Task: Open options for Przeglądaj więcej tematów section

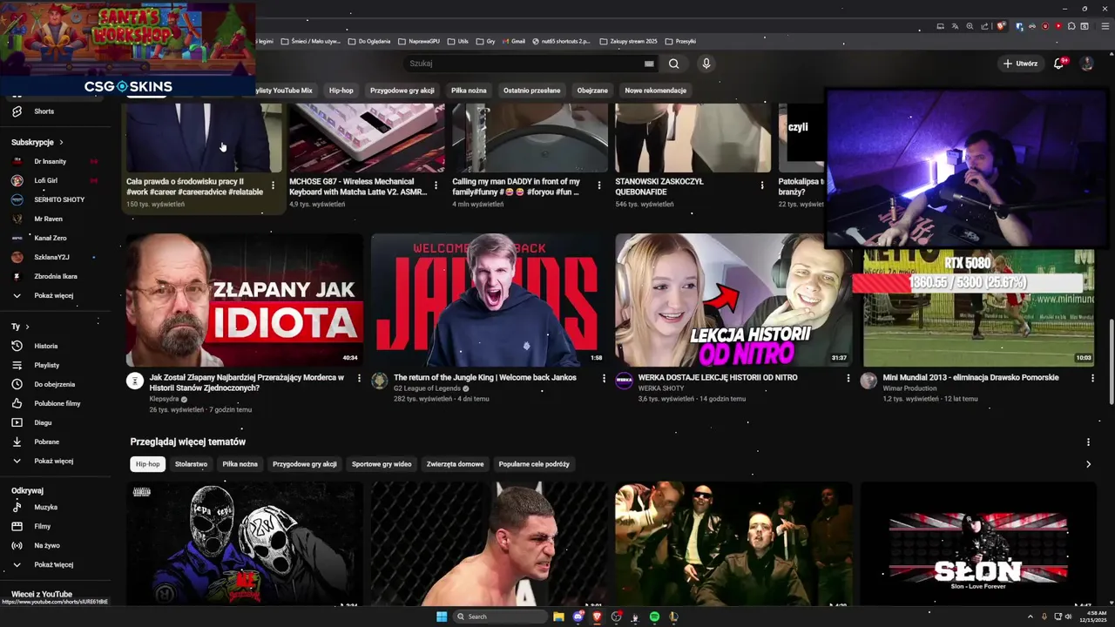Action: tap(1088, 442)
